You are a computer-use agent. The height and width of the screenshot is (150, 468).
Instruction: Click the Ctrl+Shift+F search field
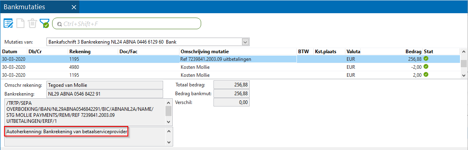[127, 24]
